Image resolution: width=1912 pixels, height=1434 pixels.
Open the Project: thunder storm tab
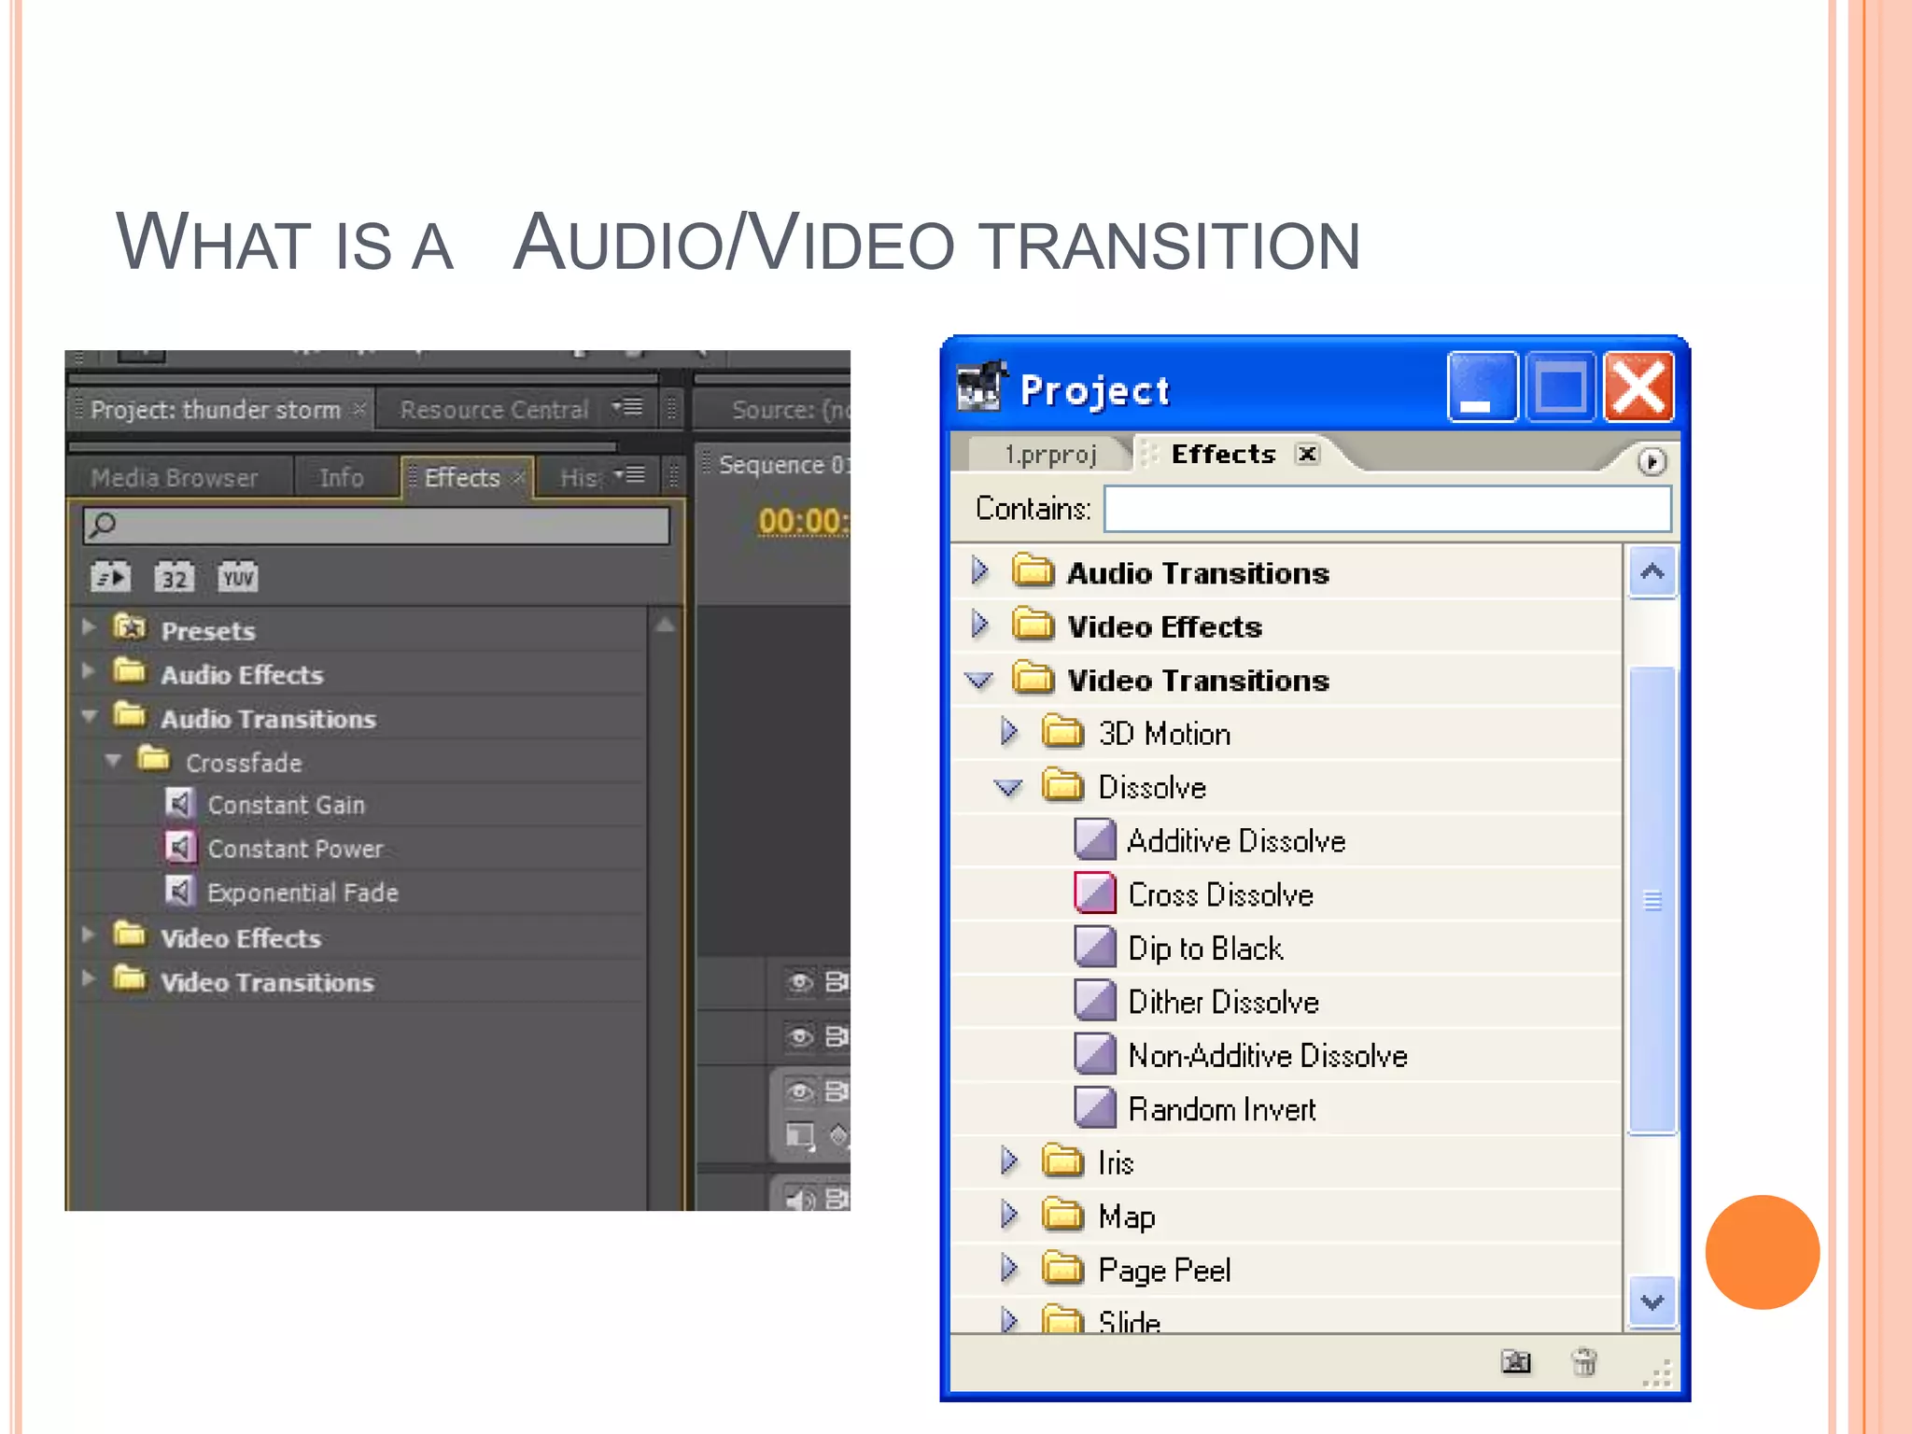tap(216, 410)
